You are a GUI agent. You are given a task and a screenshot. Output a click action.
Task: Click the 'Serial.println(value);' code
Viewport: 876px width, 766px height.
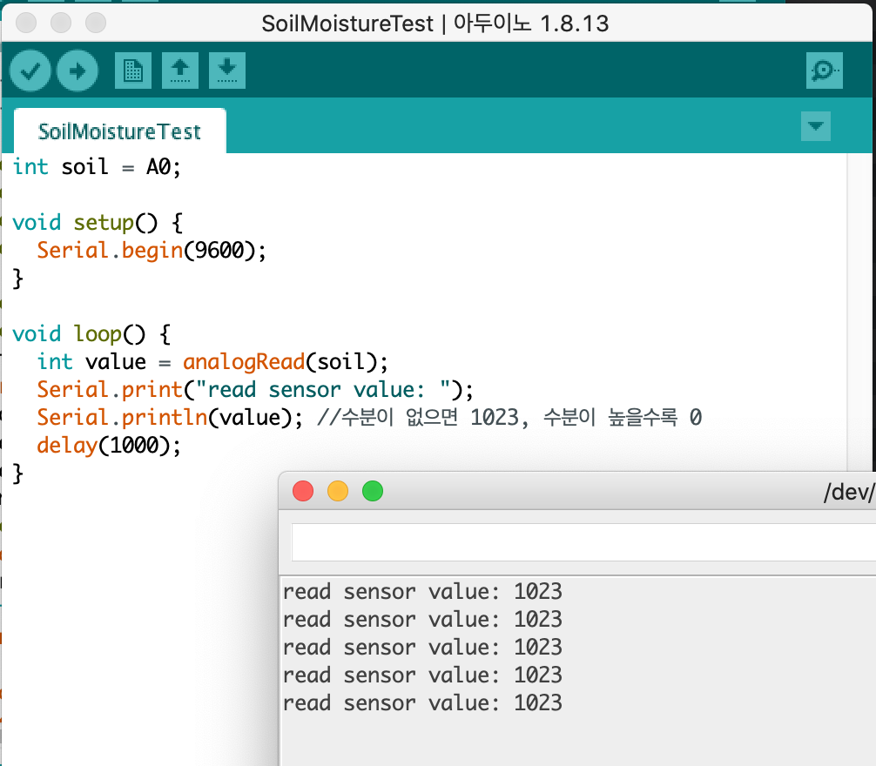[170, 418]
